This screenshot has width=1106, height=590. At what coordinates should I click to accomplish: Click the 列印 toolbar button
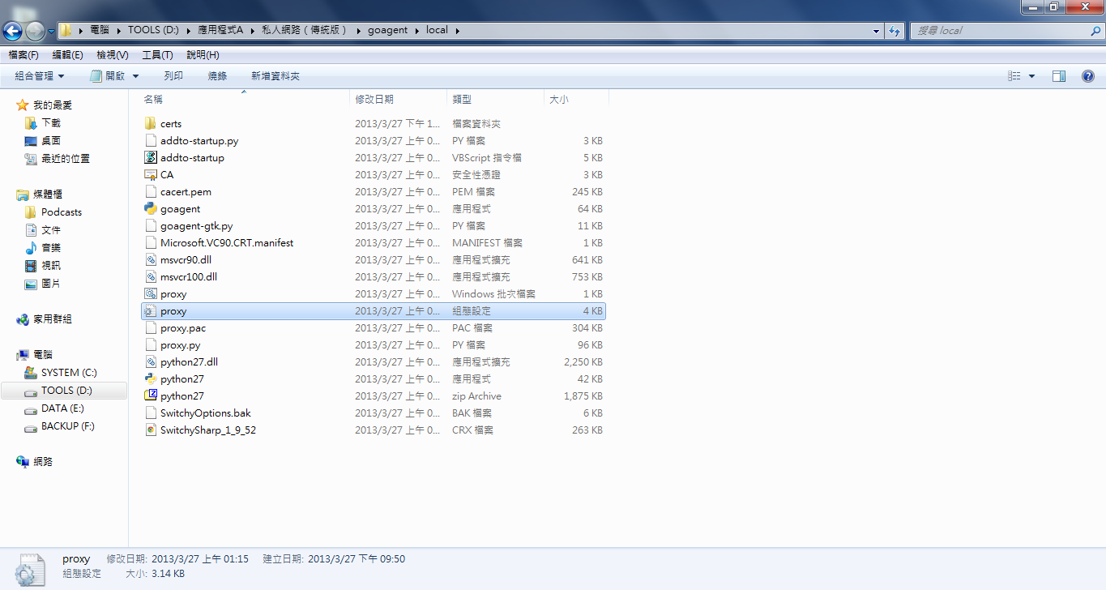173,76
